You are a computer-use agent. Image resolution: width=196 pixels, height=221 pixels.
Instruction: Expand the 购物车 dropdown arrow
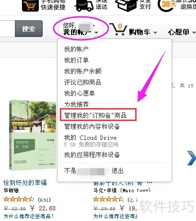[x=155, y=33]
